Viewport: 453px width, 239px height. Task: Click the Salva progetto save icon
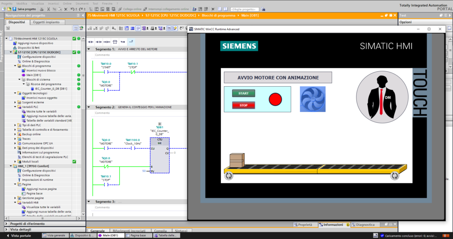(14, 9)
